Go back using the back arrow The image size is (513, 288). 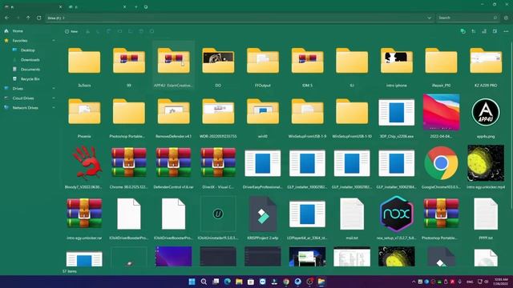[7, 18]
